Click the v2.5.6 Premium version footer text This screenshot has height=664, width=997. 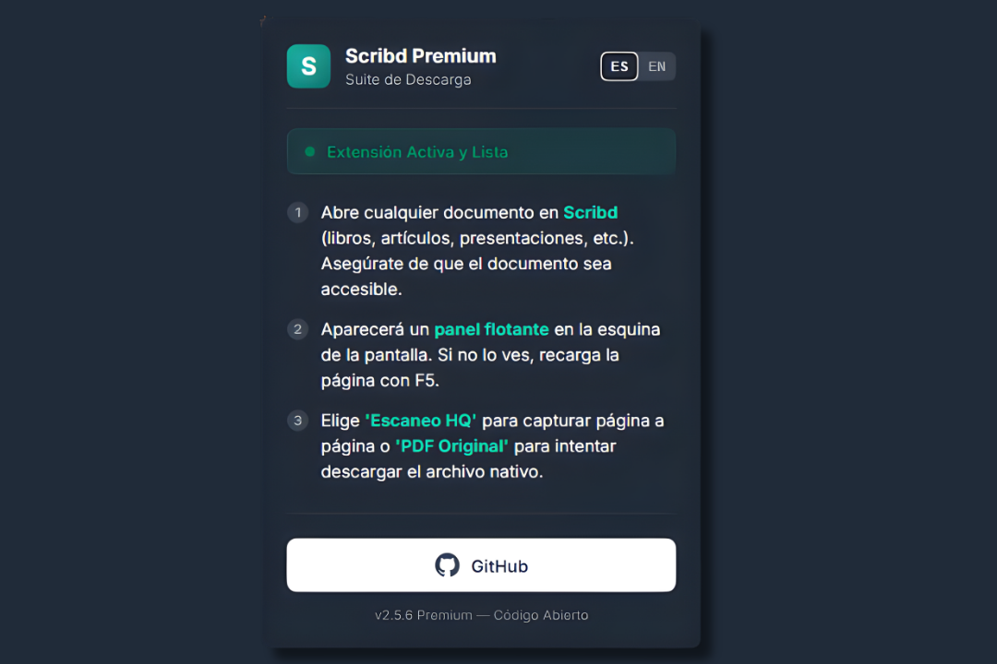(x=424, y=615)
